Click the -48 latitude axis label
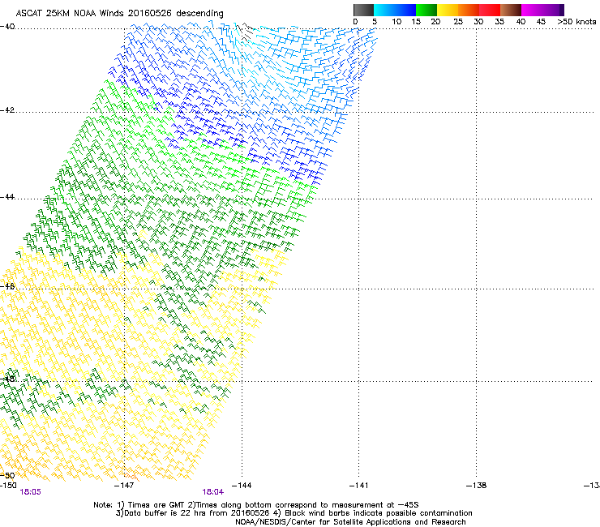600x527 pixels. 7,379
